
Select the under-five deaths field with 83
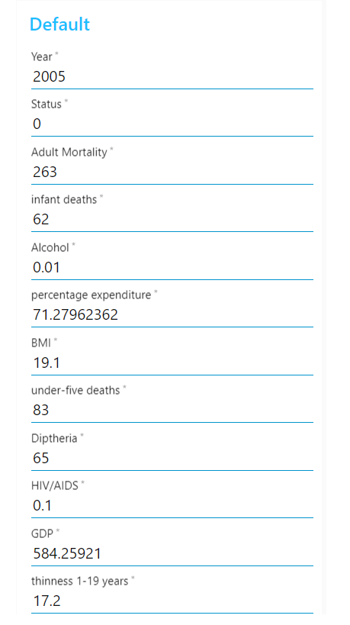click(172, 410)
